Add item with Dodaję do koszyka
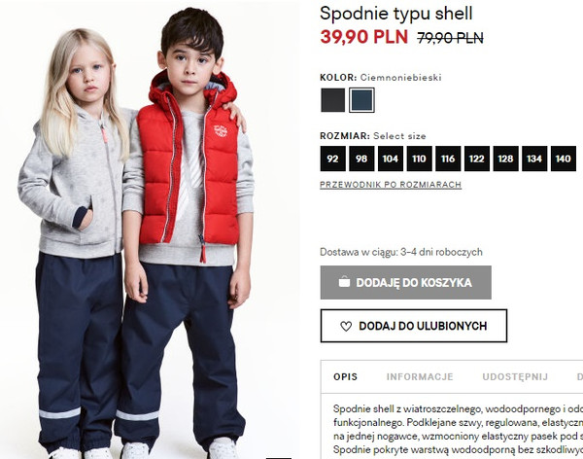The image size is (583, 459). (x=405, y=282)
